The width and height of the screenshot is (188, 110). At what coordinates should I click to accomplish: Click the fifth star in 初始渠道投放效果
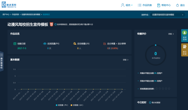click(169, 88)
